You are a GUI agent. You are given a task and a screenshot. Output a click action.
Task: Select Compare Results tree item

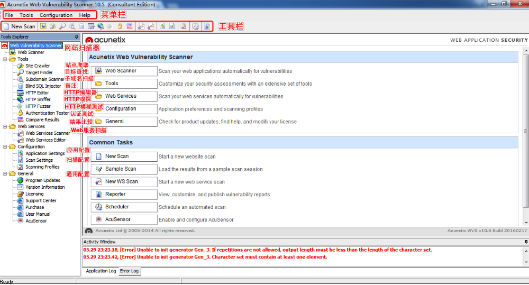(x=42, y=119)
